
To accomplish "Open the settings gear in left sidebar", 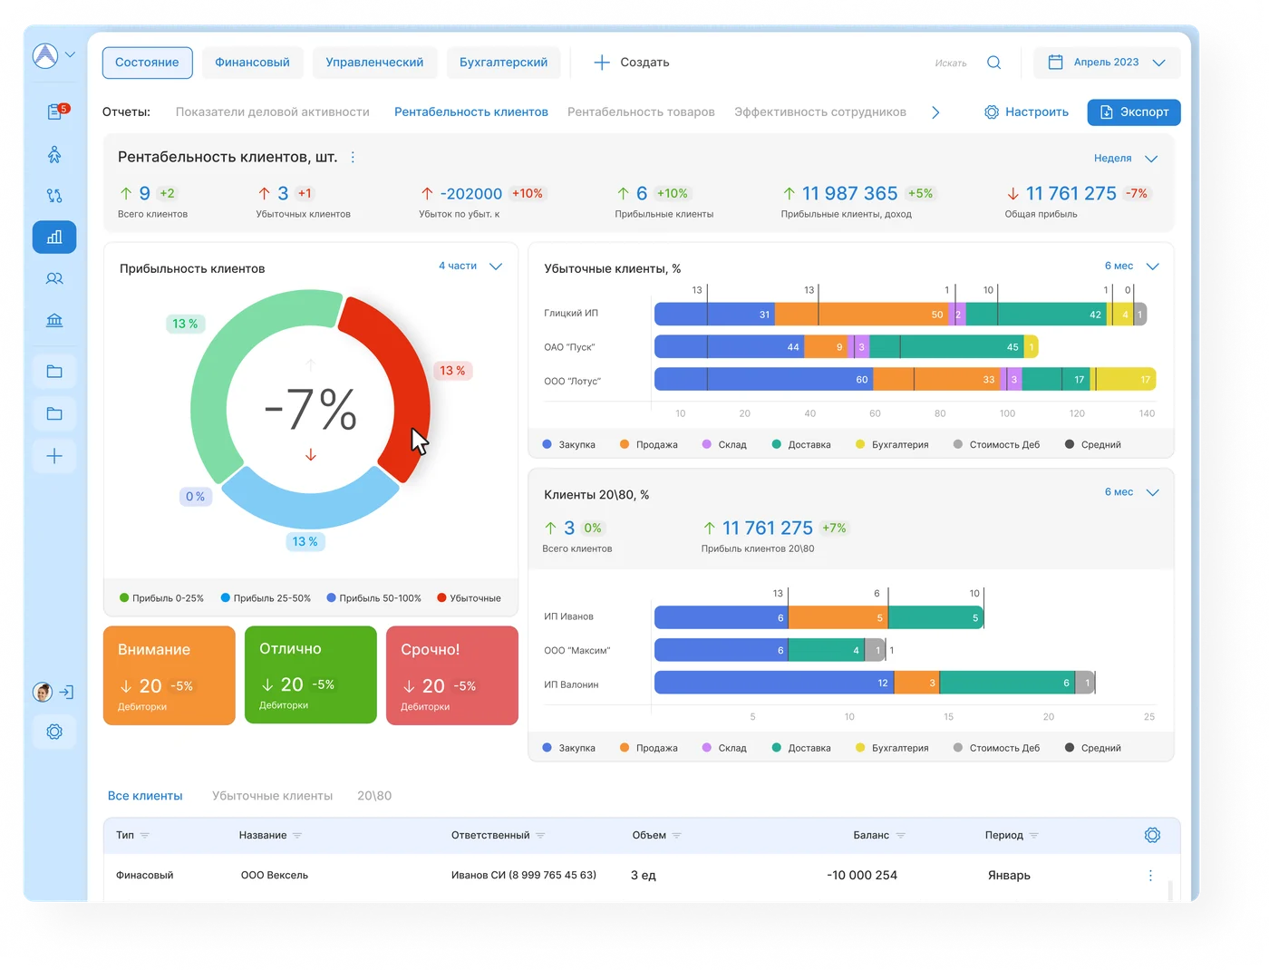I will point(54,732).
